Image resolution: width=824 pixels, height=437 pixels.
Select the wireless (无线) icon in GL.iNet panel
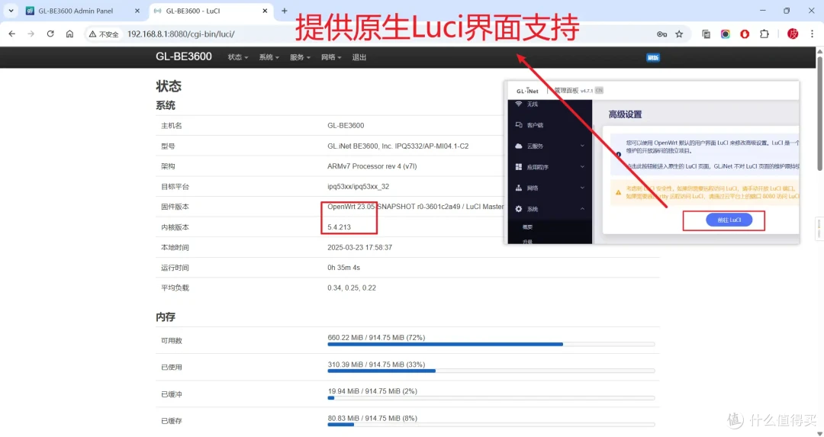(519, 104)
